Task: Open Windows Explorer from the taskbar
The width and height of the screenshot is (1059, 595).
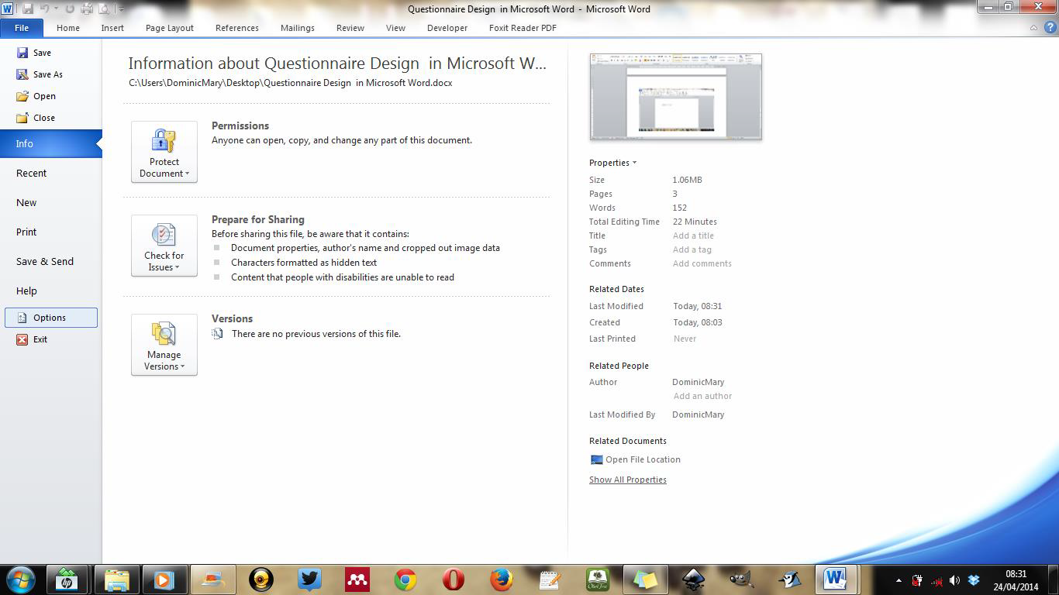Action: tap(117, 579)
